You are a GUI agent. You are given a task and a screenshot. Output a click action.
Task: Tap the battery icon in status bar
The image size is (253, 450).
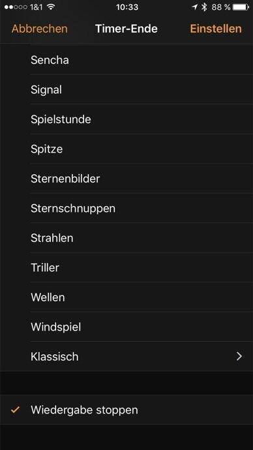pos(241,7)
